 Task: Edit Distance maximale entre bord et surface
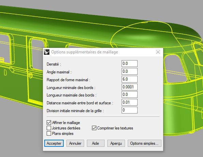click(x=129, y=102)
